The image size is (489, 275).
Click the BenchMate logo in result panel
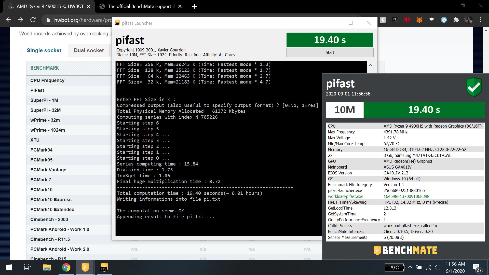pyautogui.click(x=405, y=251)
